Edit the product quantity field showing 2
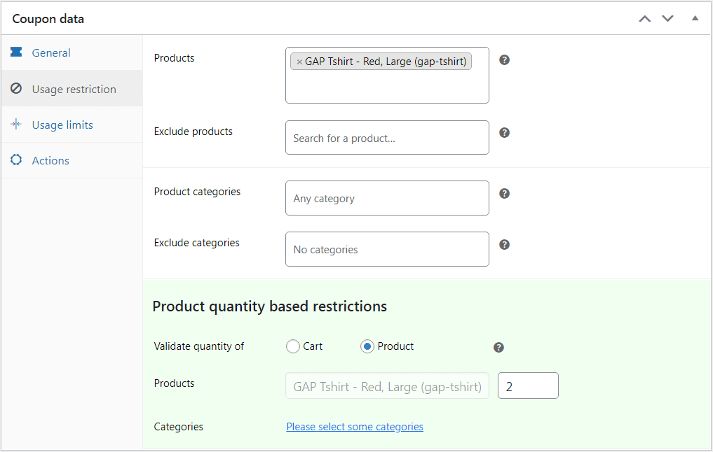The width and height of the screenshot is (713, 452). (x=528, y=386)
